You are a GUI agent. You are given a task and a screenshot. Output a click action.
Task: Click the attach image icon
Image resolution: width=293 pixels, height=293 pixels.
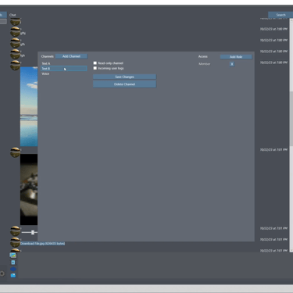[13, 255]
